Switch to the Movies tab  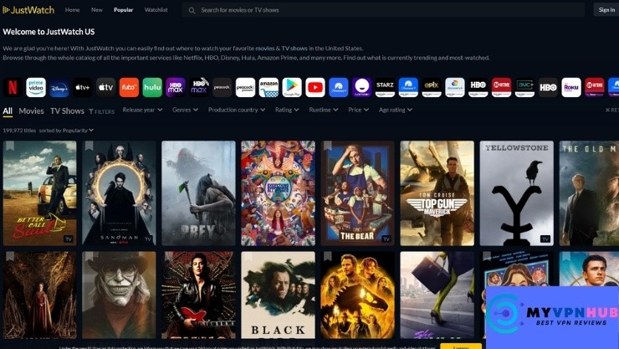[31, 110]
